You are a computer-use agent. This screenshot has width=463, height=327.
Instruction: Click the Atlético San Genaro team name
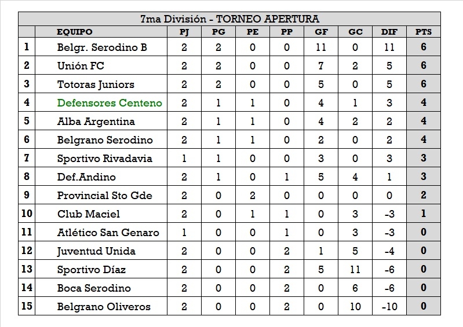pos(108,233)
